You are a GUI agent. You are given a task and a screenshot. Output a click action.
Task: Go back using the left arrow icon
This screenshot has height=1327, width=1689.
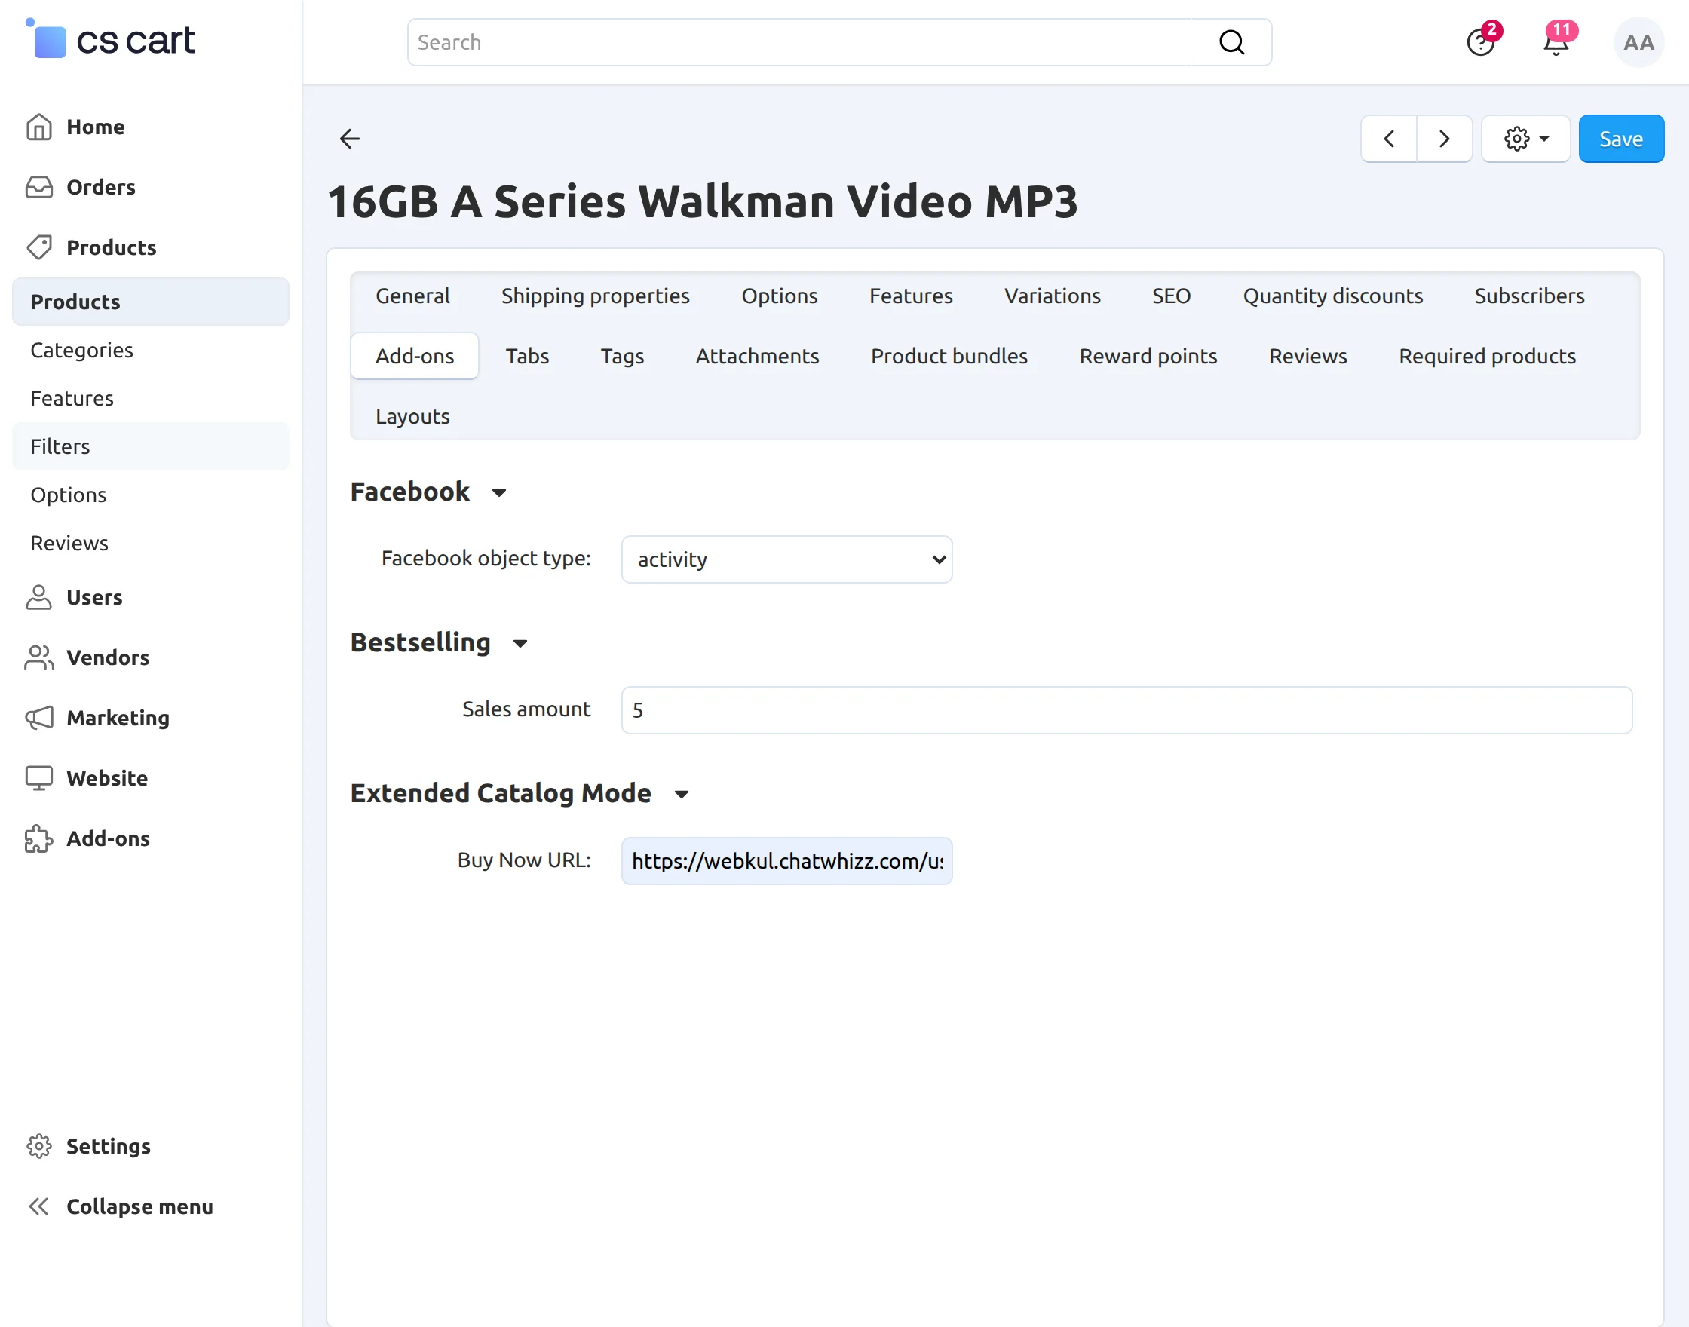pos(350,138)
